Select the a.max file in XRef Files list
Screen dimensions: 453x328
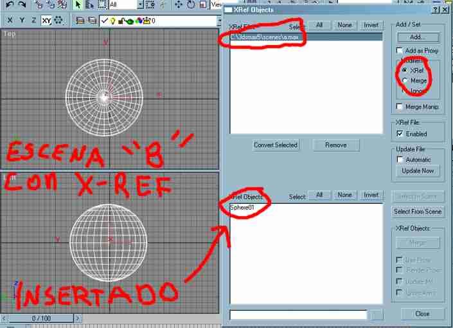click(x=306, y=37)
